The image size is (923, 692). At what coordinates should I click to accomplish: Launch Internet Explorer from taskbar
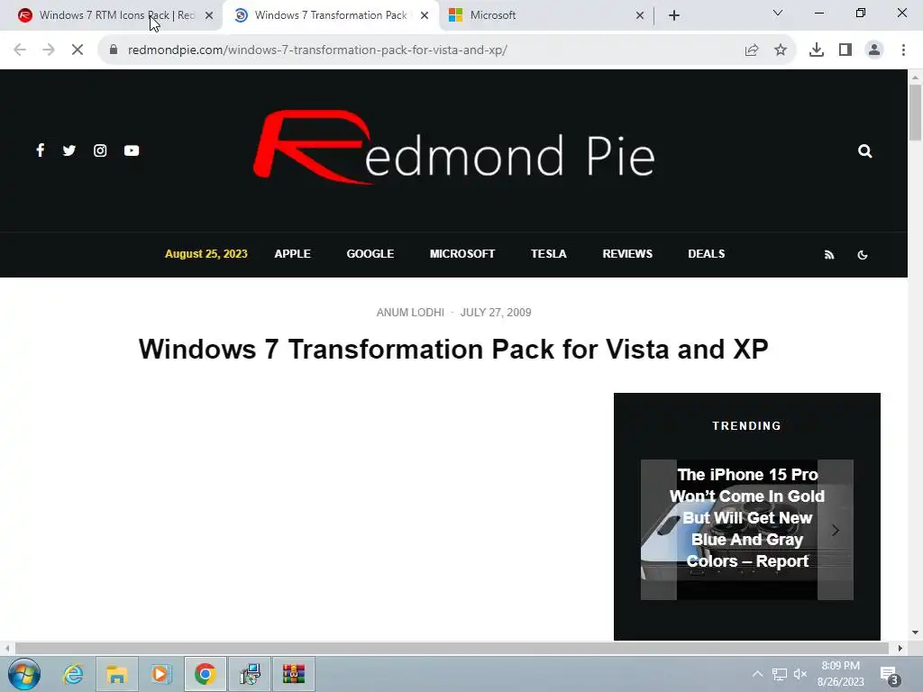pyautogui.click(x=73, y=674)
